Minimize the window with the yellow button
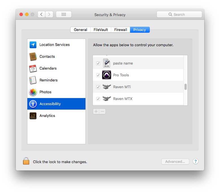Image resolution: width=220 pixels, height=193 pixels. [27, 14]
